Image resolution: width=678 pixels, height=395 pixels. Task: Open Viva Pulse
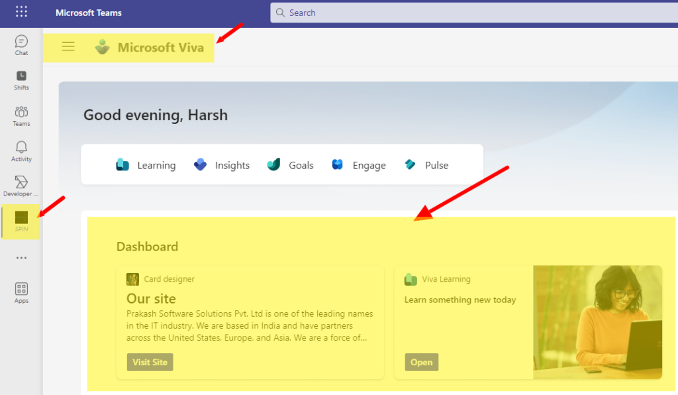426,166
